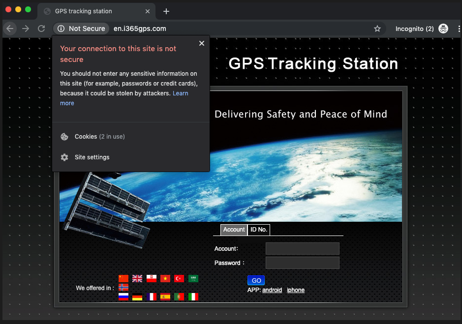Switch to the ID No. login tab
Image resolution: width=462 pixels, height=324 pixels.
259,230
